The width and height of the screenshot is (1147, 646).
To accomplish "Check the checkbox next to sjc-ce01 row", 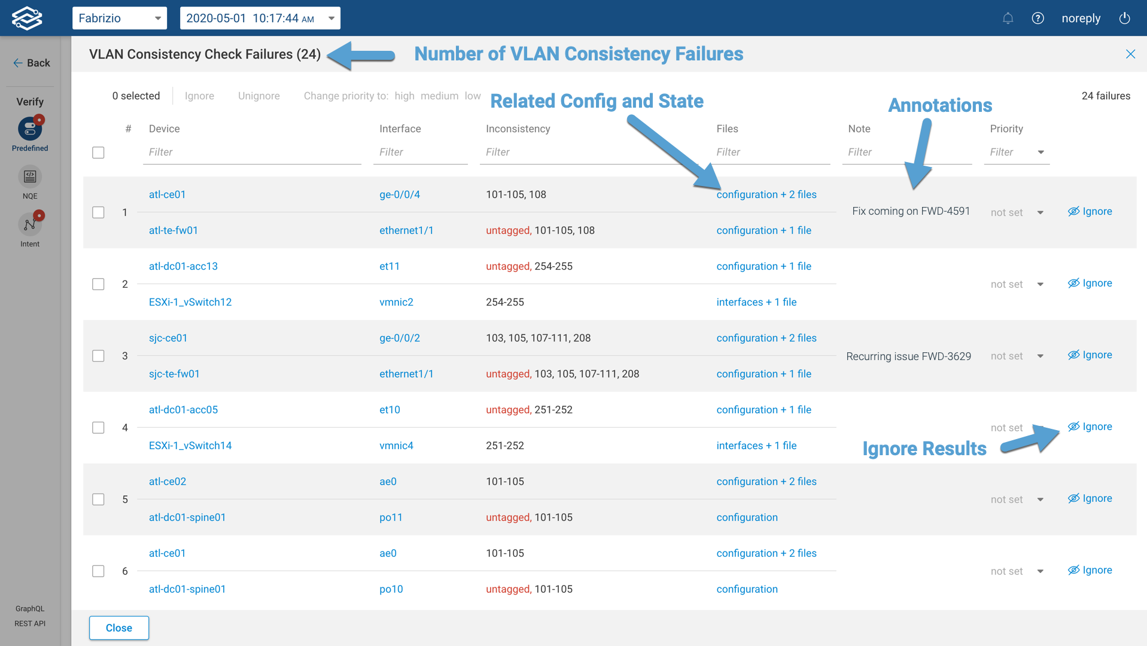I will tap(98, 355).
